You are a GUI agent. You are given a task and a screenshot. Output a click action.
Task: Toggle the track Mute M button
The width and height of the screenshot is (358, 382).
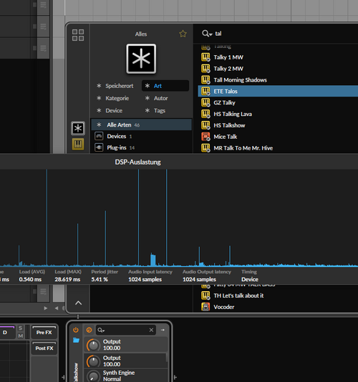click(x=21, y=336)
